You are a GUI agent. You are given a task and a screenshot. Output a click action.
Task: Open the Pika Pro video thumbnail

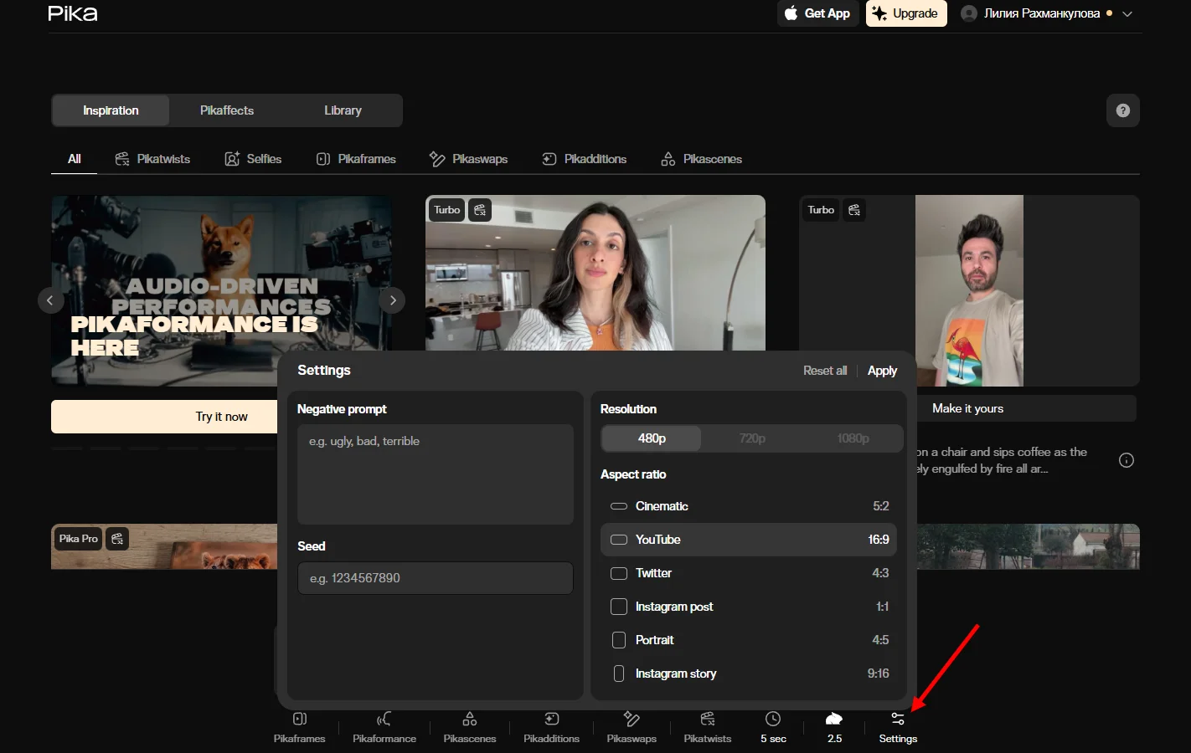[x=164, y=546]
